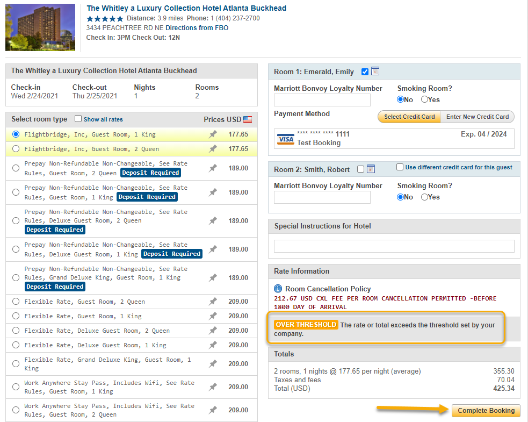Screen dimensions: 528x422
Task: Select the Flightbridge 2 Queen room rate
Action: click(x=16, y=149)
